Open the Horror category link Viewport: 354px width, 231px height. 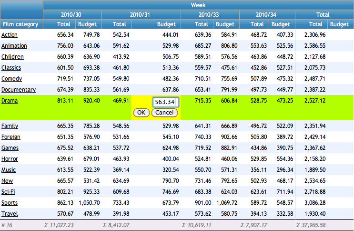tap(10, 159)
